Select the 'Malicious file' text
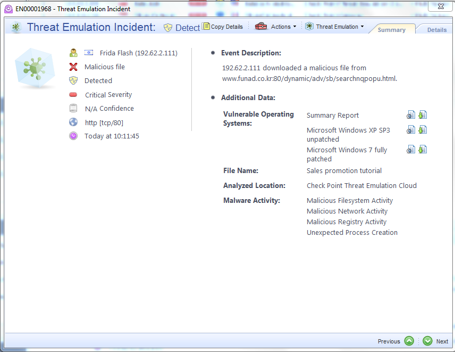 click(105, 67)
